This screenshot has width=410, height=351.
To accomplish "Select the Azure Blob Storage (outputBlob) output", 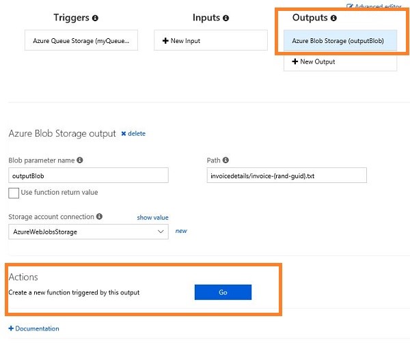I will pyautogui.click(x=338, y=41).
